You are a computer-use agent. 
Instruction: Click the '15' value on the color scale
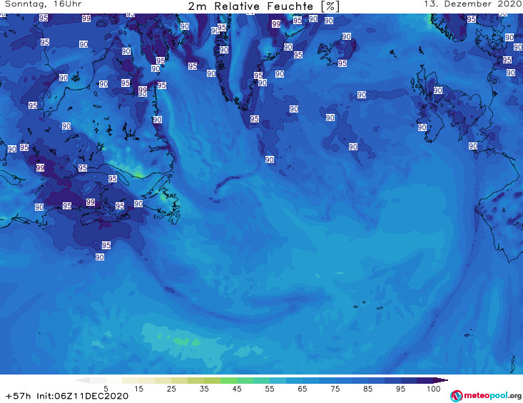click(138, 389)
